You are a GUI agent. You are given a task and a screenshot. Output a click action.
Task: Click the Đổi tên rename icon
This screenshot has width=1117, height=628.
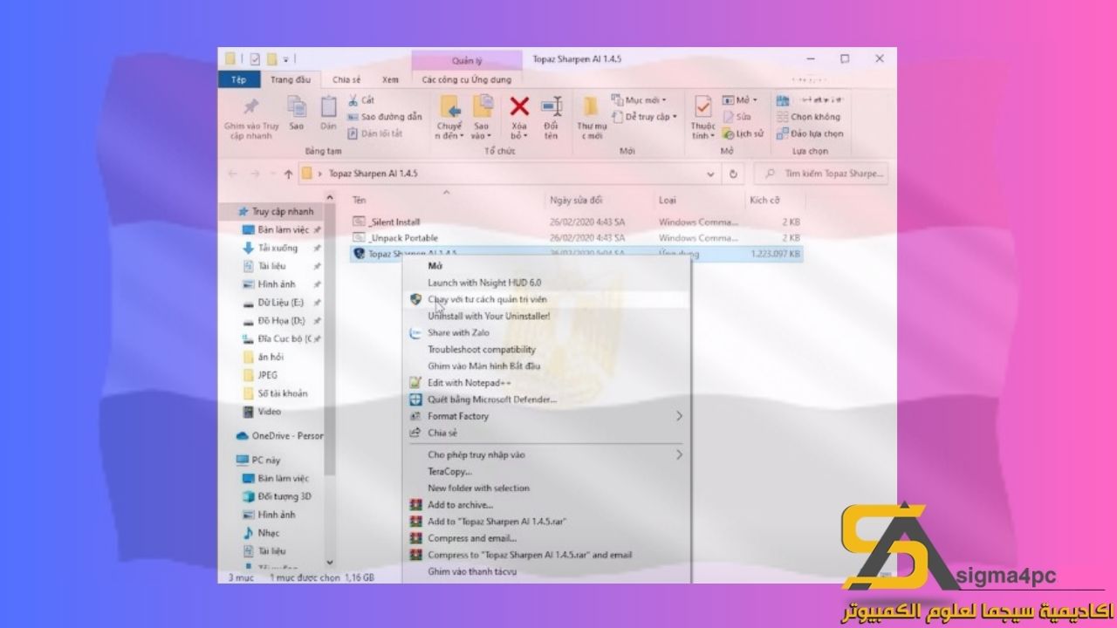552,106
